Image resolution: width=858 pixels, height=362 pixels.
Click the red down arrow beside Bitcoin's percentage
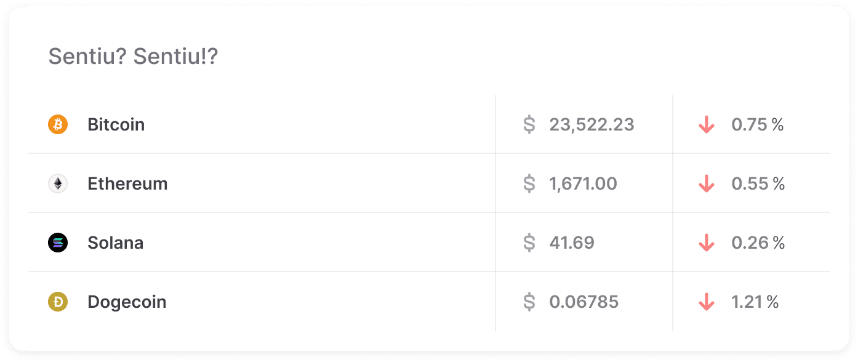(707, 124)
